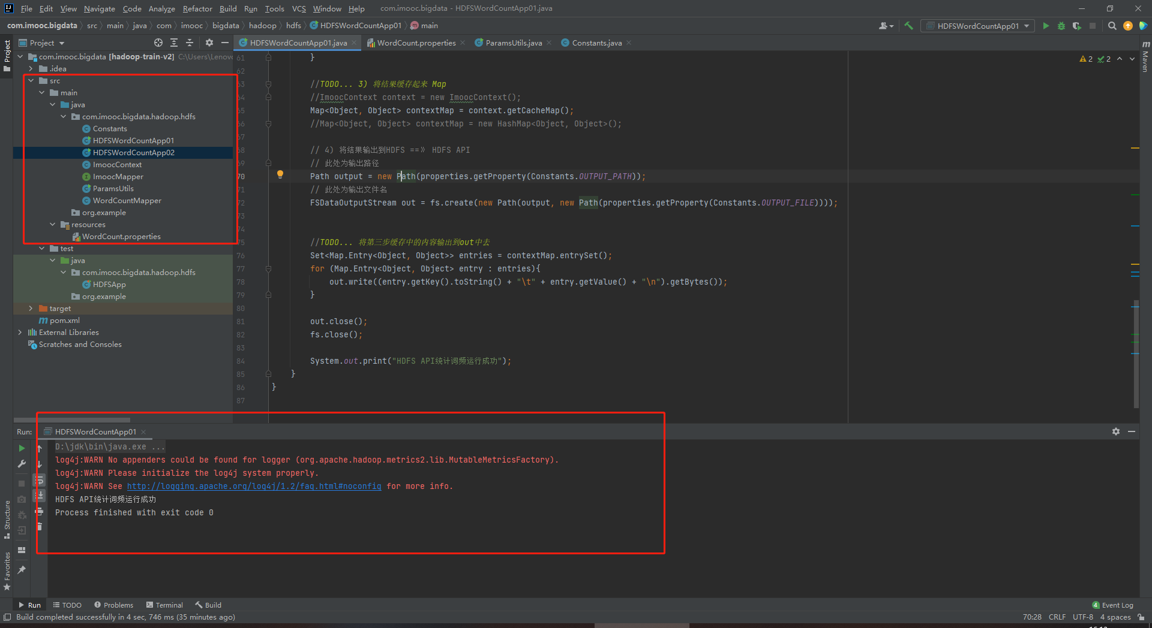Image resolution: width=1152 pixels, height=628 pixels.
Task: Print console output with the printer icon
Action: tap(40, 511)
